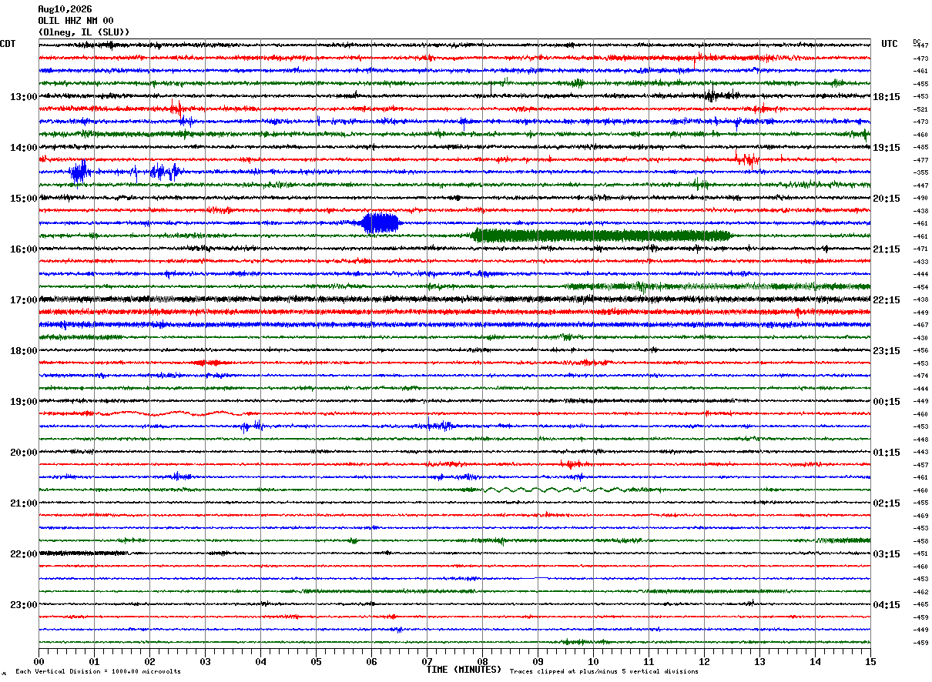The width and height of the screenshot is (932, 682).
Task: Click the blue burst cluster after 14:00
Action: [125, 172]
